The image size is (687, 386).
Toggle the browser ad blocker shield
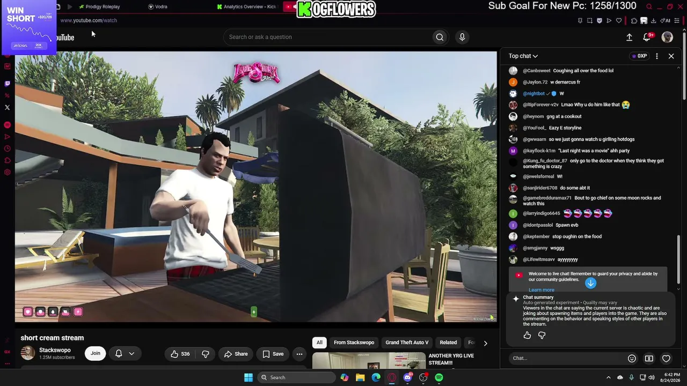(599, 21)
